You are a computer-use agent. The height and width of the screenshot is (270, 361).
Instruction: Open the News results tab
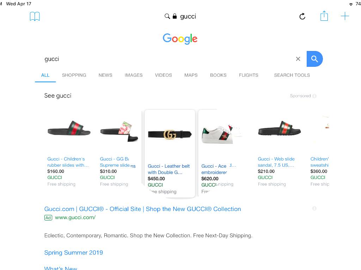click(105, 75)
